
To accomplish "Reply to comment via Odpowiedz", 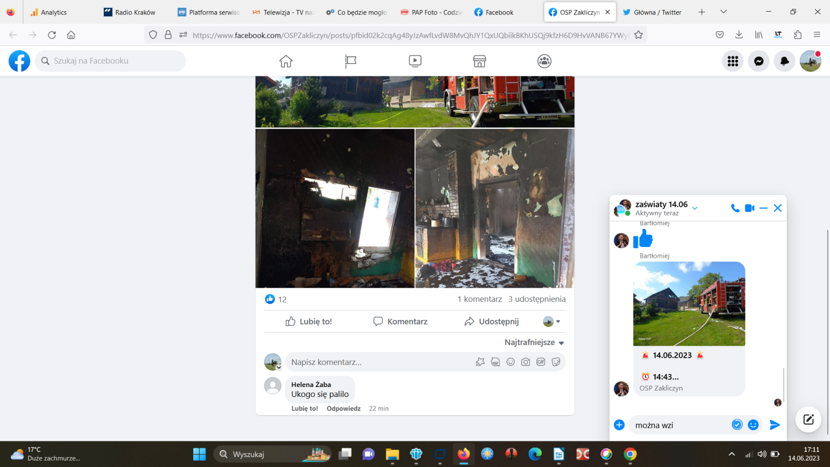I will (x=343, y=409).
